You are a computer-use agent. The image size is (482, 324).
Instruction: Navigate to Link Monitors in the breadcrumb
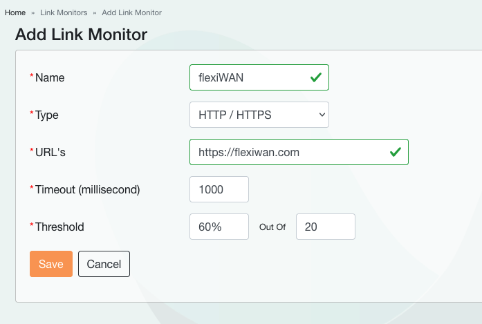click(63, 12)
